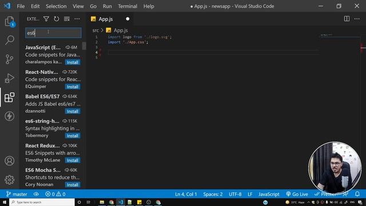Change encoding via UTF-8 status item

point(235,194)
